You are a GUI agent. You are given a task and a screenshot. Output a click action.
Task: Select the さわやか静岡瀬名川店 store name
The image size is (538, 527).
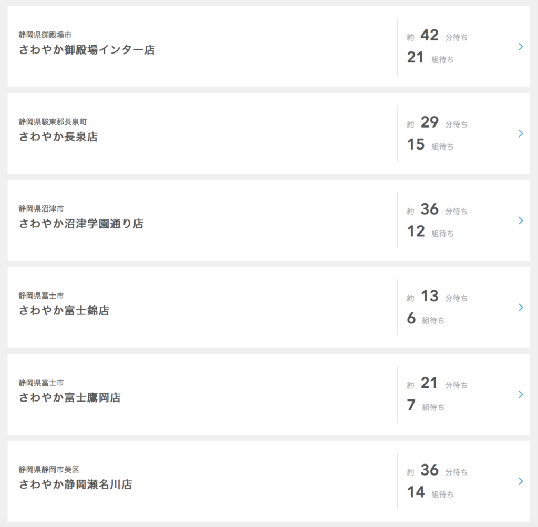coord(76,484)
